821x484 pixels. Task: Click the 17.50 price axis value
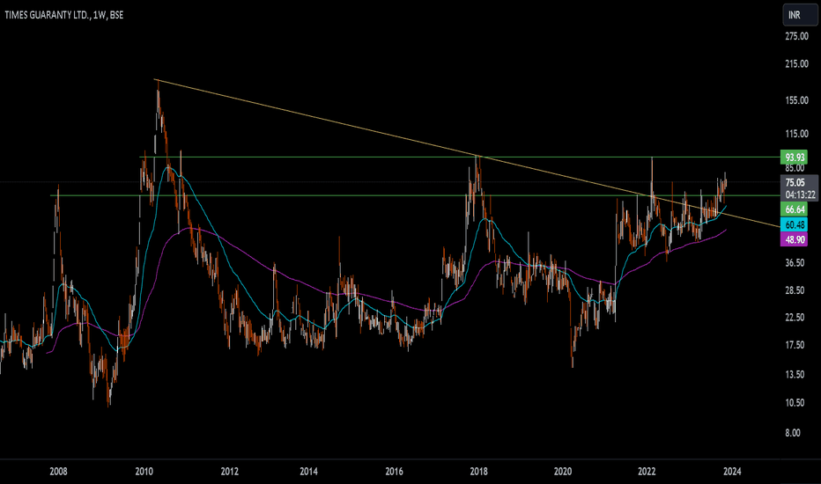click(795, 345)
